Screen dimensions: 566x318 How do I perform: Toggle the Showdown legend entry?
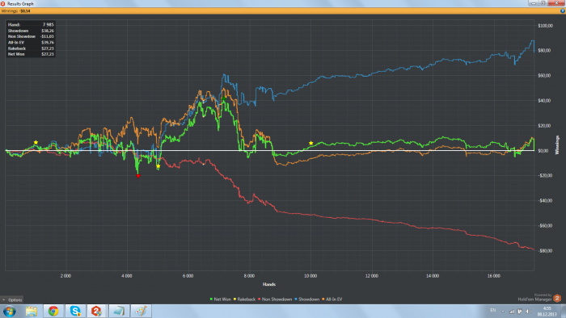(x=306, y=299)
